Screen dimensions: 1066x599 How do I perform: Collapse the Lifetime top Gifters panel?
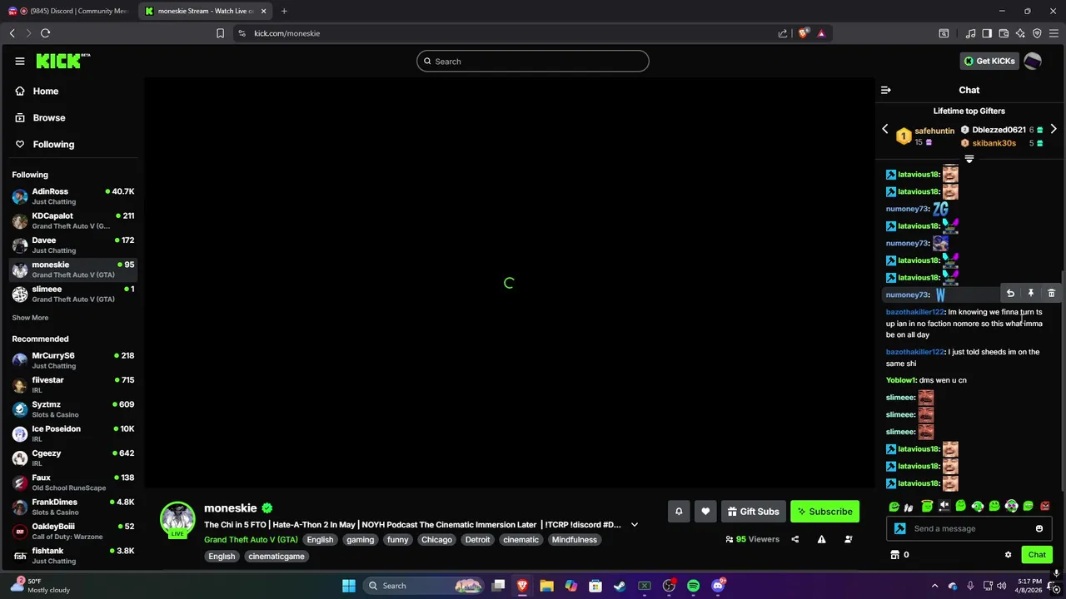coord(969,159)
